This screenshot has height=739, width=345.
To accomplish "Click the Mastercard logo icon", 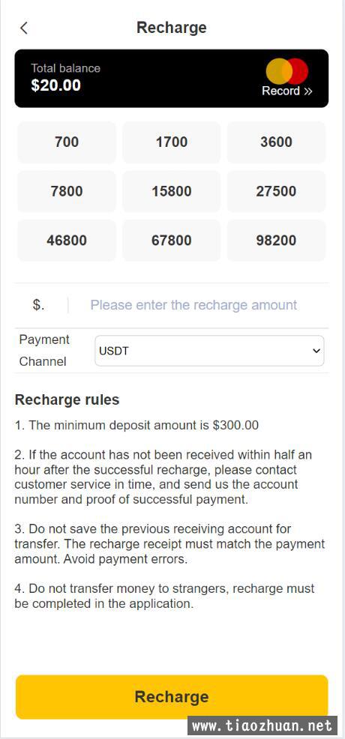I will coord(287,71).
